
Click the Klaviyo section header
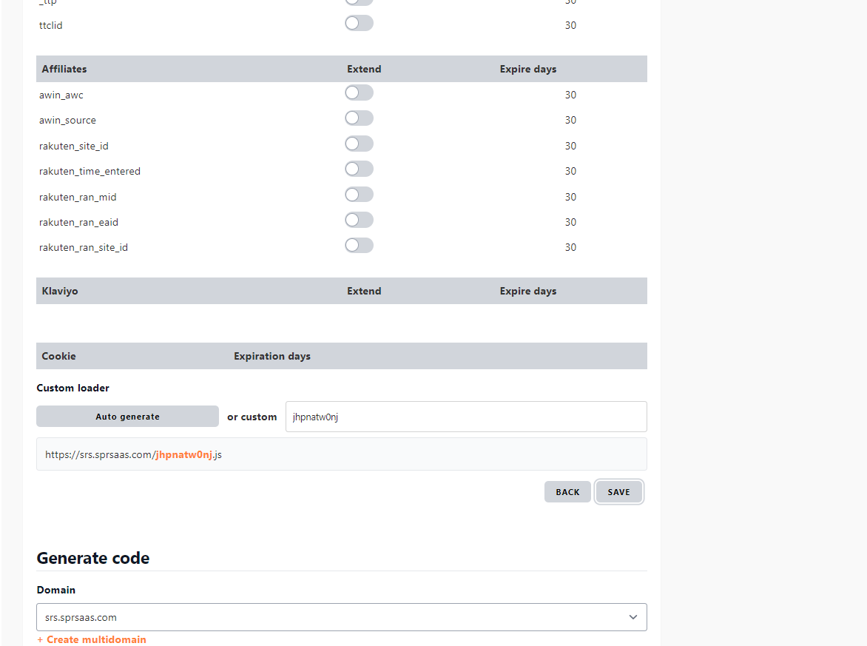pos(60,290)
